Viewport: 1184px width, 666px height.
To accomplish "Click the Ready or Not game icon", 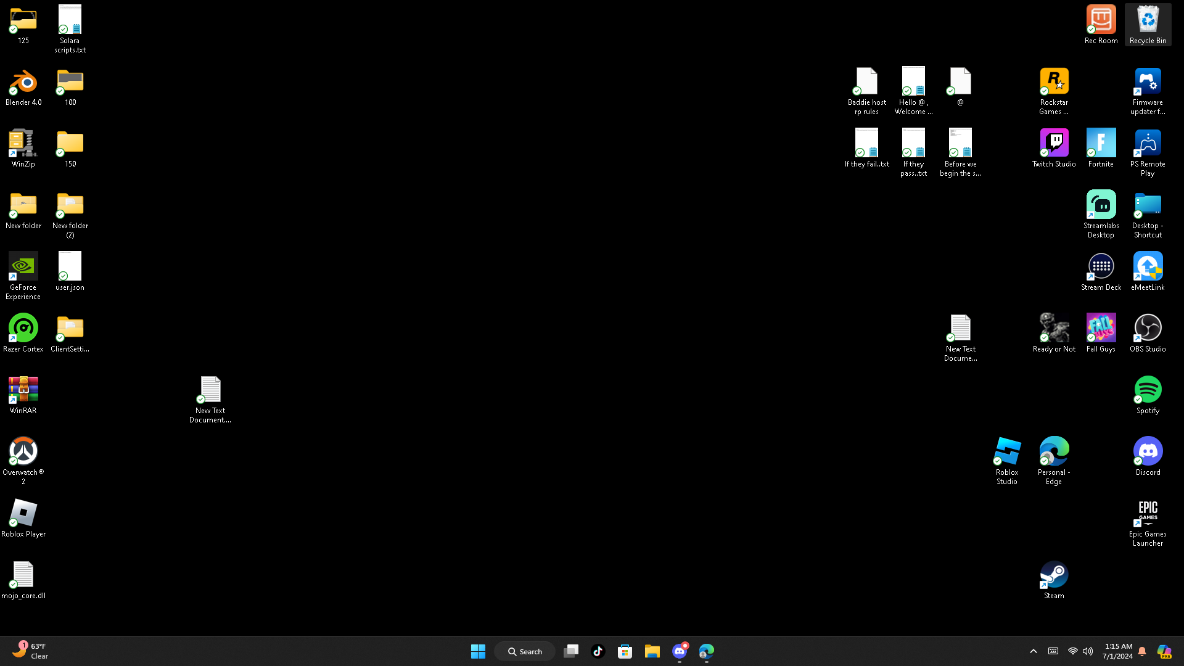I will [1054, 334].
